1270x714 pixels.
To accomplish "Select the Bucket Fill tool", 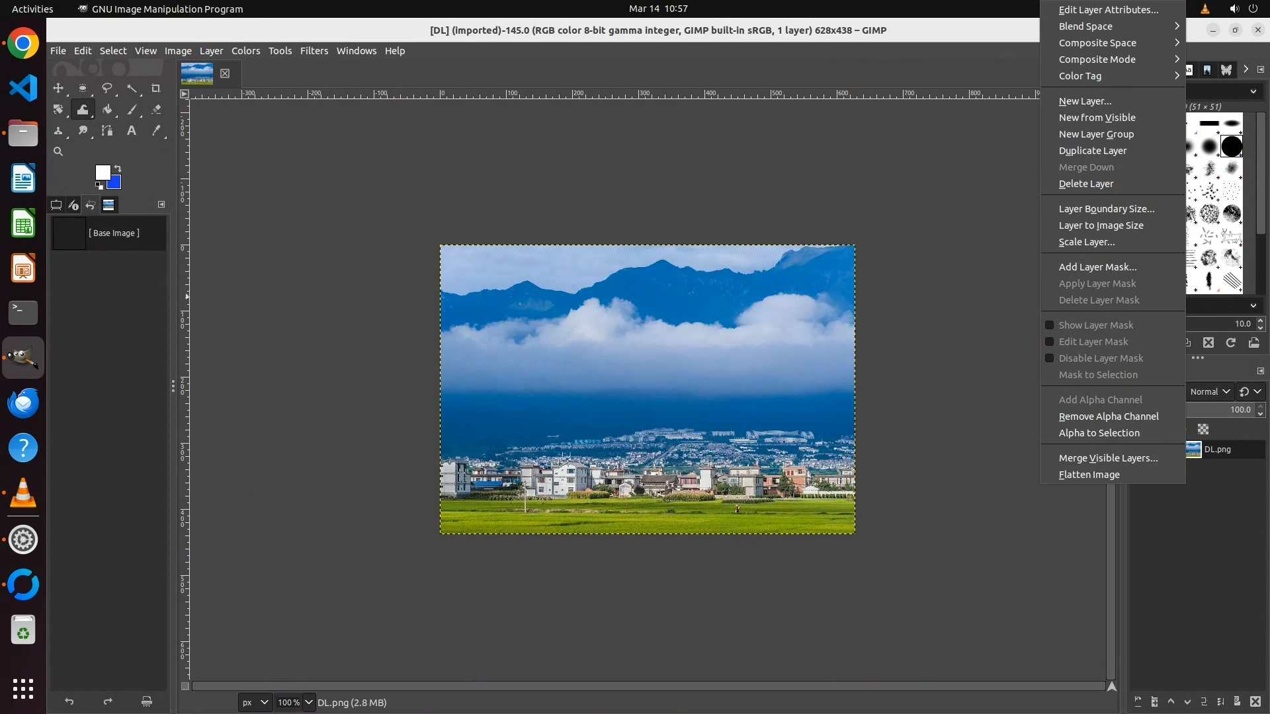I will [106, 110].
